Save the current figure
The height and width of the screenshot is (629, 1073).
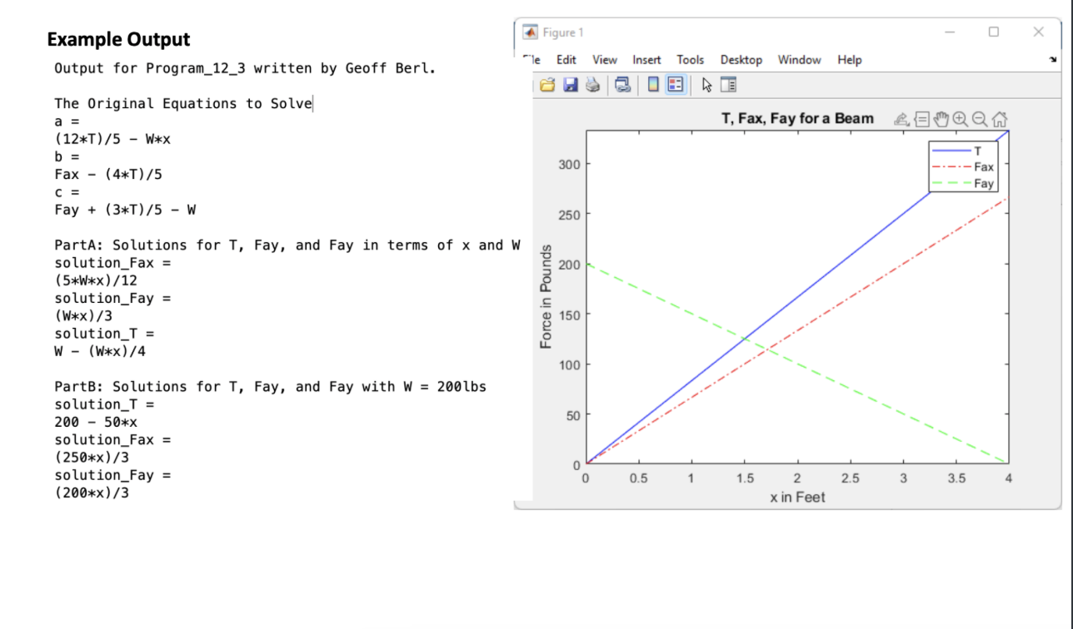pos(571,84)
